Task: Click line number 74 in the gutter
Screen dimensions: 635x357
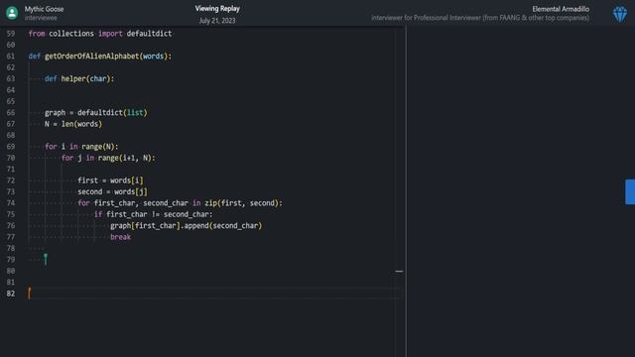Action: click(11, 203)
